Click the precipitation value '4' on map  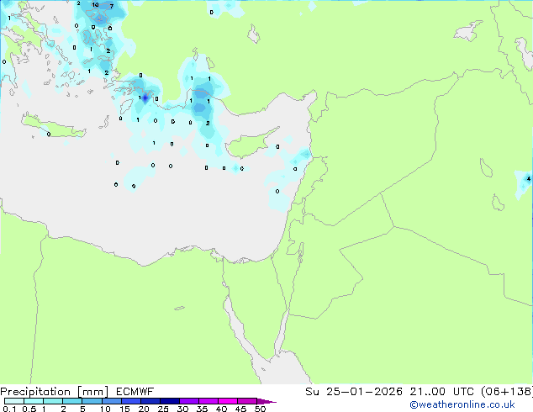click(529, 178)
